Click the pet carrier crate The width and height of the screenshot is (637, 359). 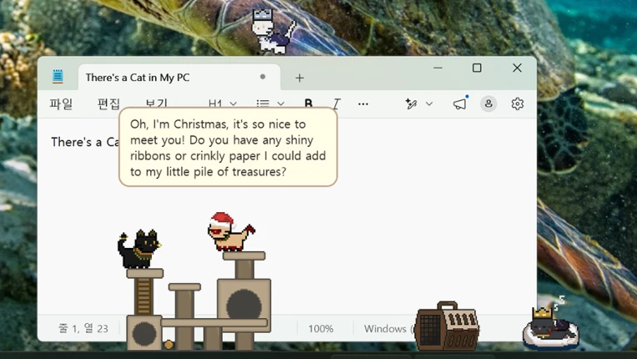point(447,326)
